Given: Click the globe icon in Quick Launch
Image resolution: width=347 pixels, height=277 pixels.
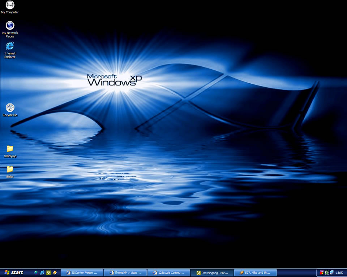Looking at the screenshot, I should click(x=36, y=273).
